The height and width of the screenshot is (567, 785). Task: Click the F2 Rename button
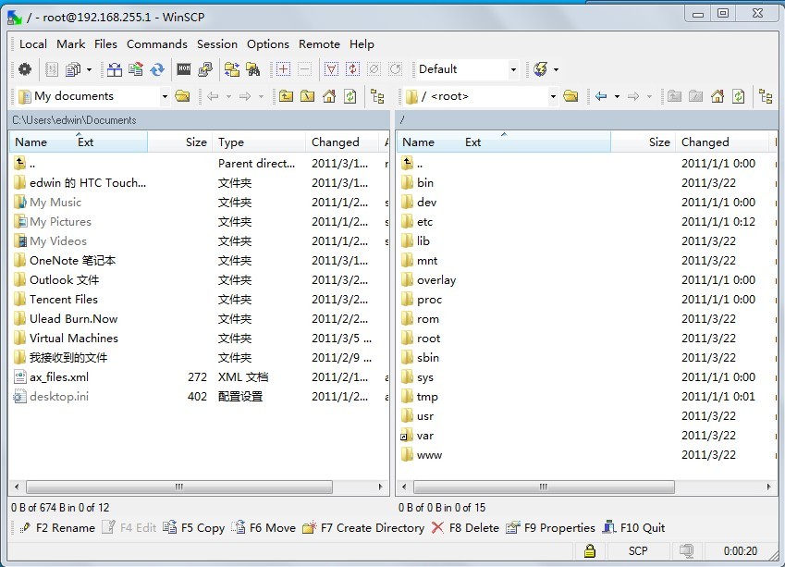pos(56,527)
